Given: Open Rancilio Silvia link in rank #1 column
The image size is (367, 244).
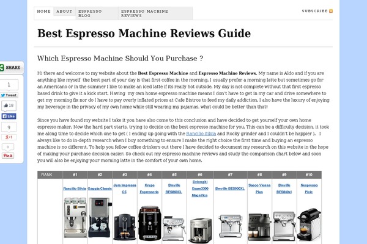Looking at the screenshot, I should [75, 188].
